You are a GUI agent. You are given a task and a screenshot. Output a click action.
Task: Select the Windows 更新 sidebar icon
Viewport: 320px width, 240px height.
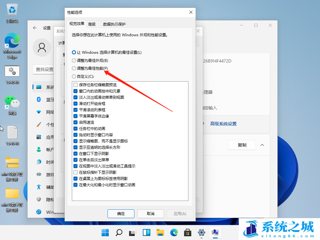click(38, 212)
